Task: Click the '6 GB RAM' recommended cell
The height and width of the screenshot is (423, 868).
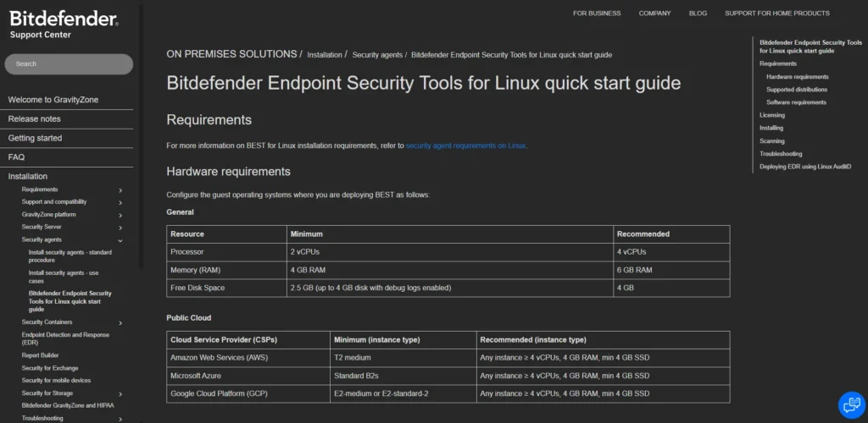Action: pyautogui.click(x=671, y=270)
